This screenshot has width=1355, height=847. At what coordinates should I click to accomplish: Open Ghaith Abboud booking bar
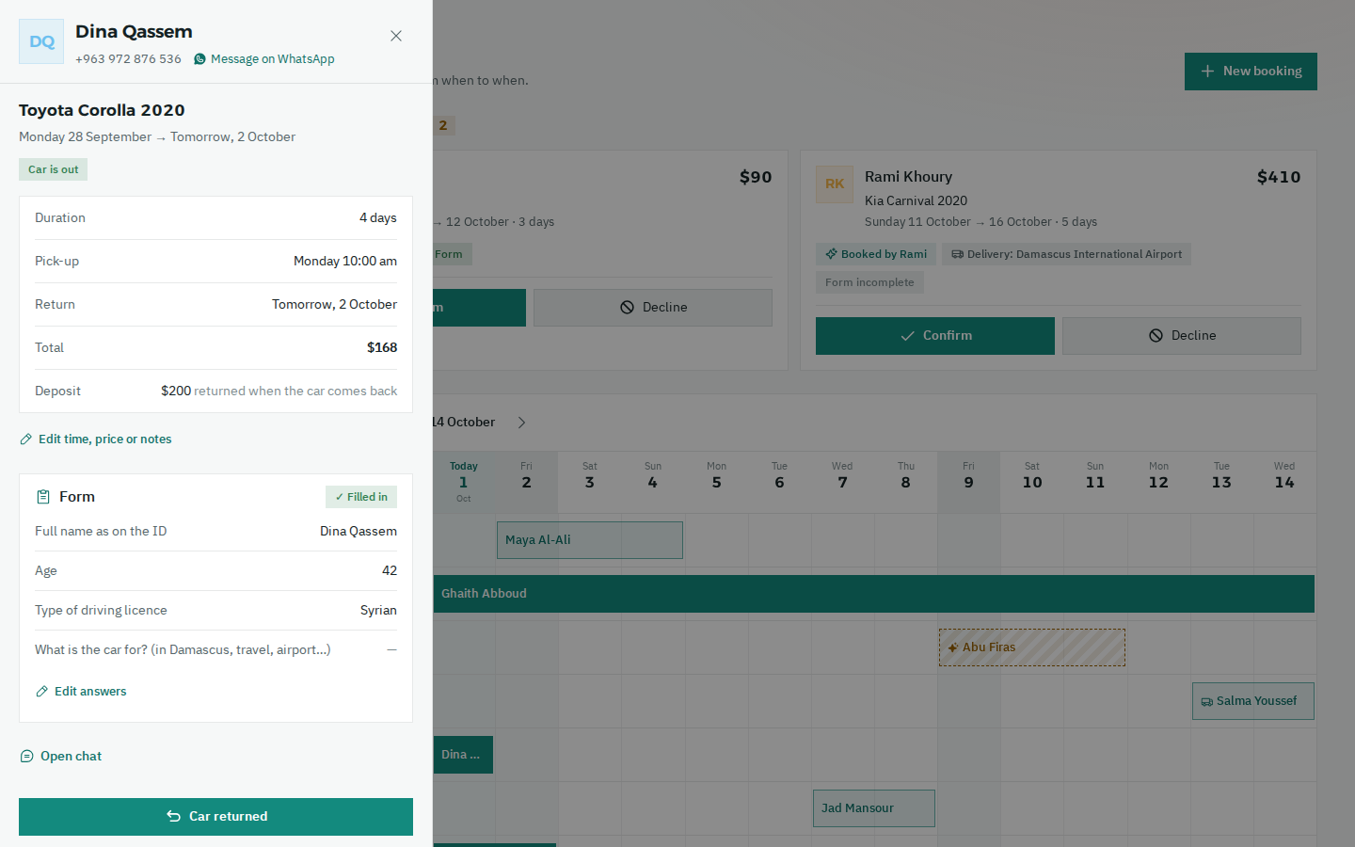click(x=874, y=594)
